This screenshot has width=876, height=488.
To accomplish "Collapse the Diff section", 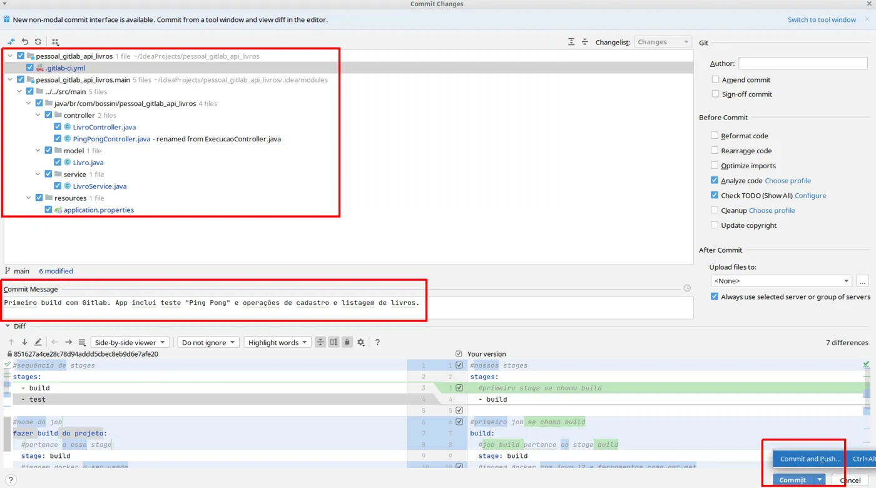I will pos(8,326).
